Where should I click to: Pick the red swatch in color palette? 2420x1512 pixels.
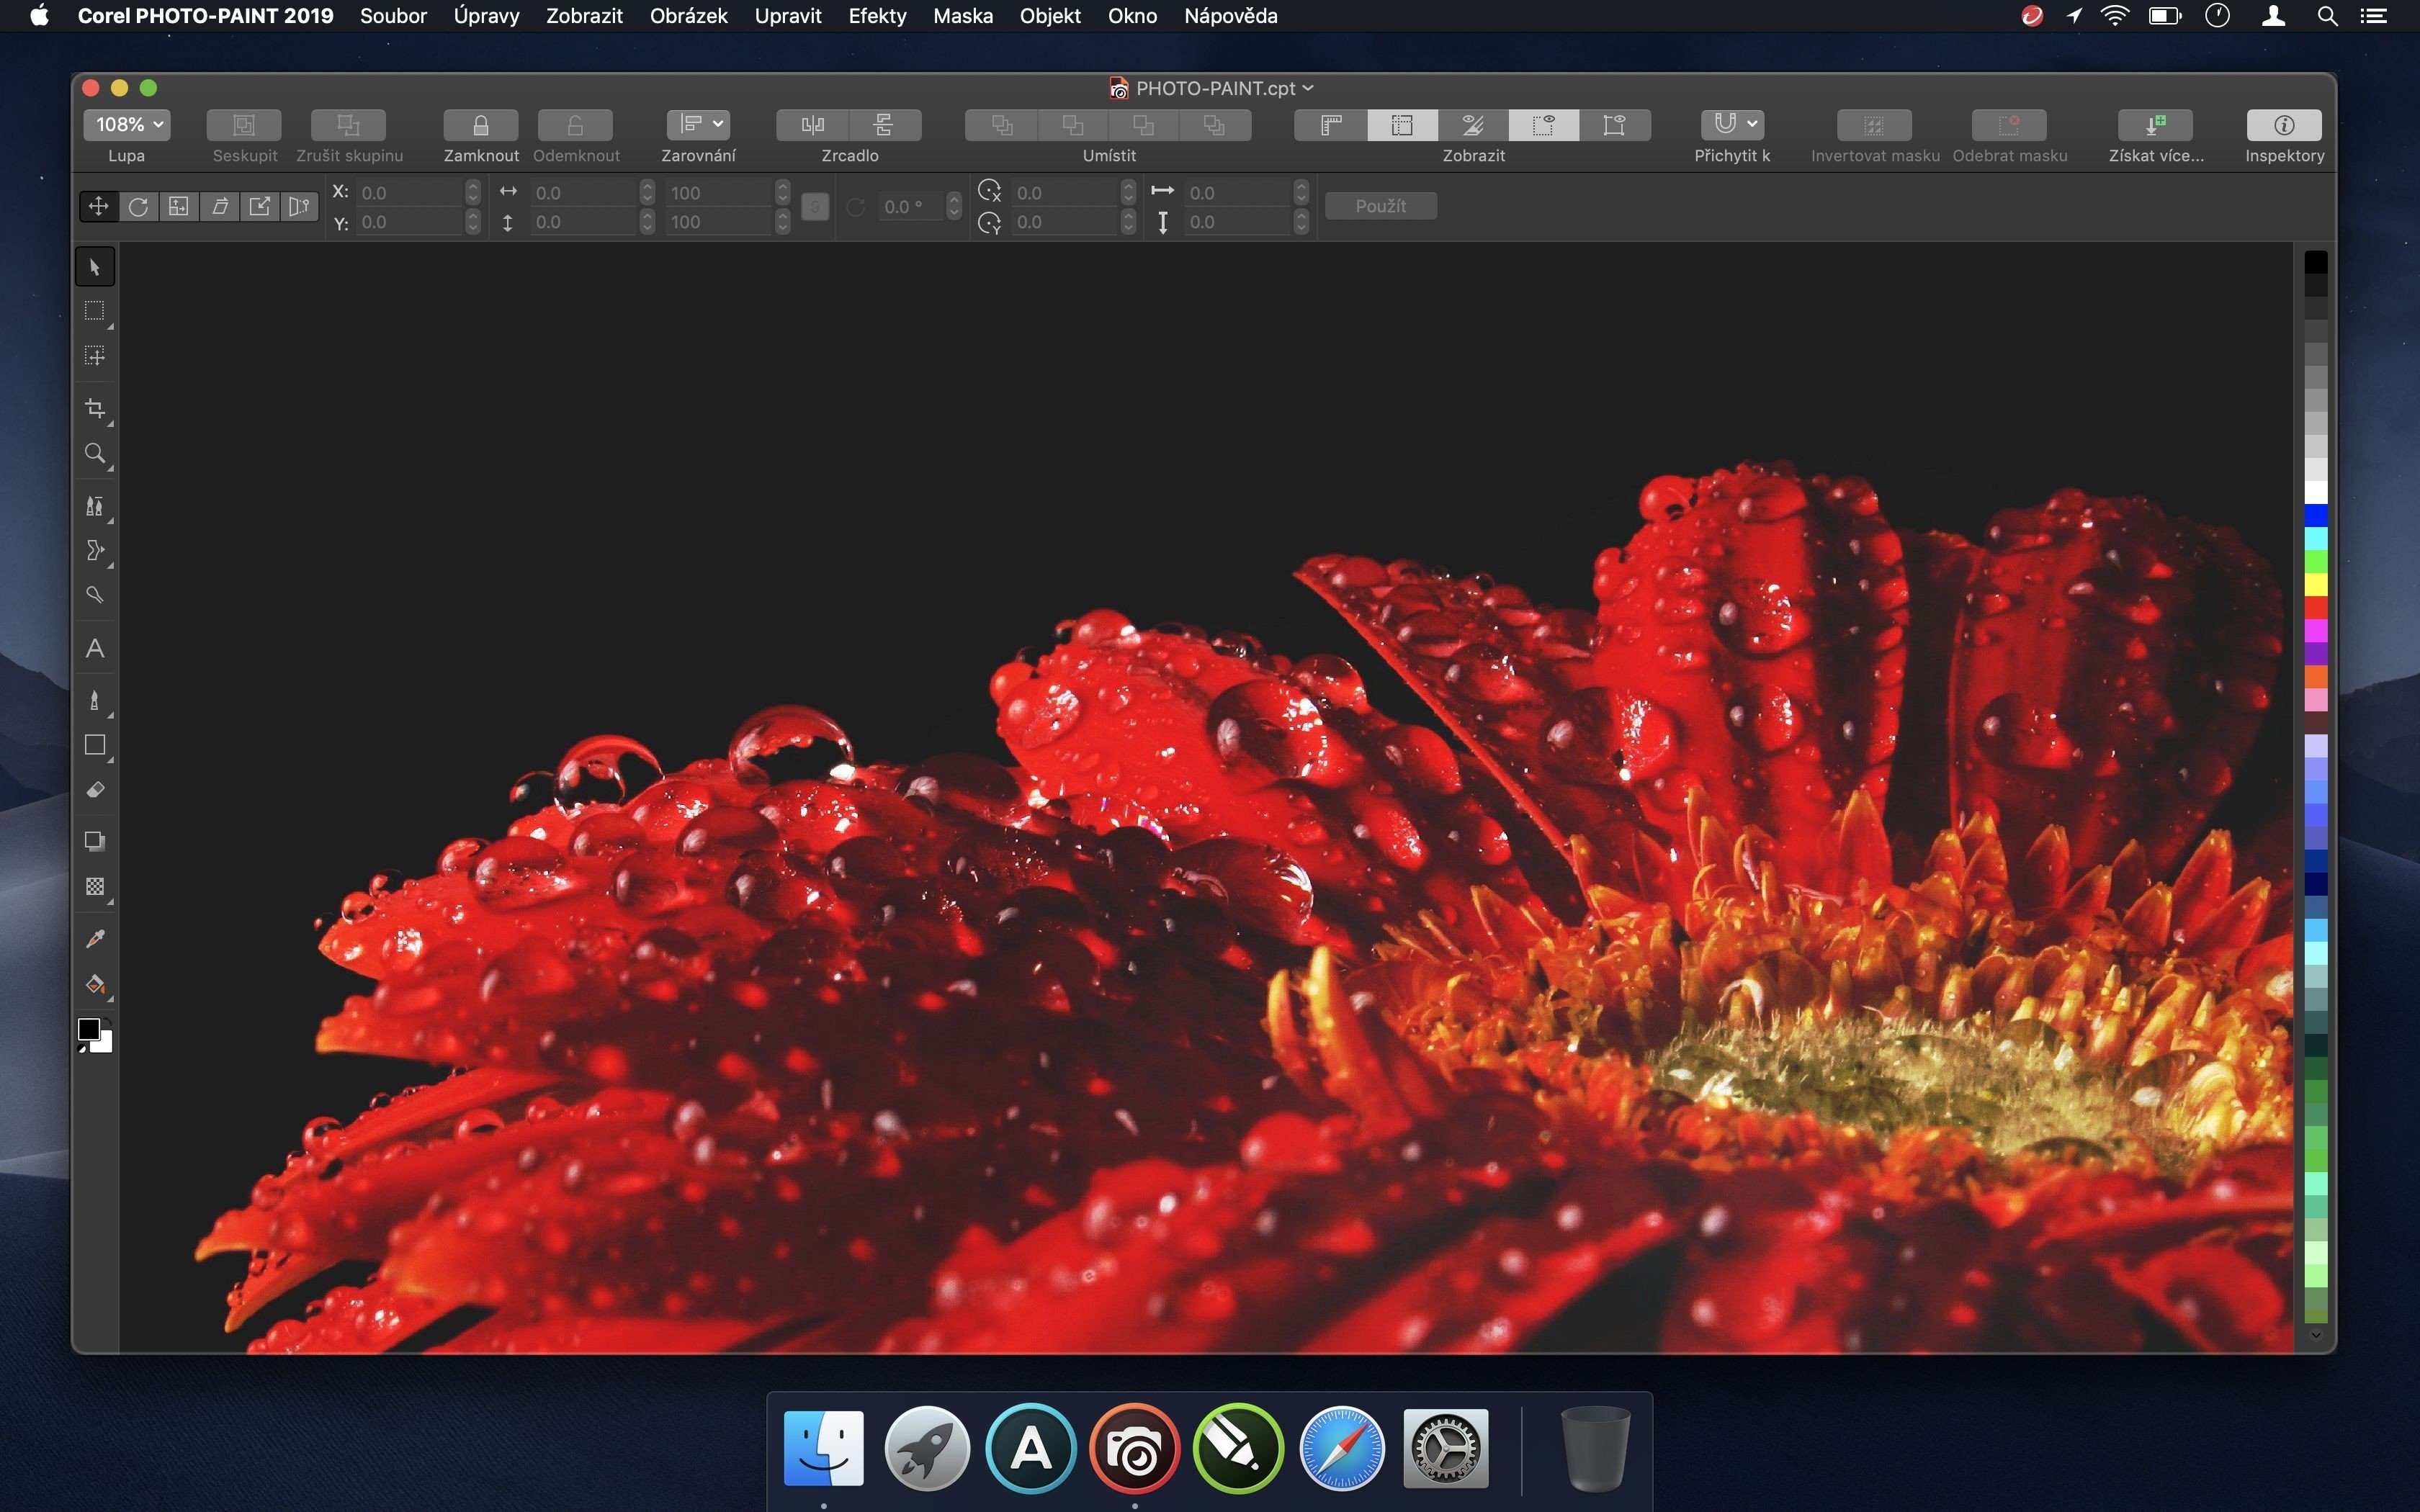point(2315,607)
